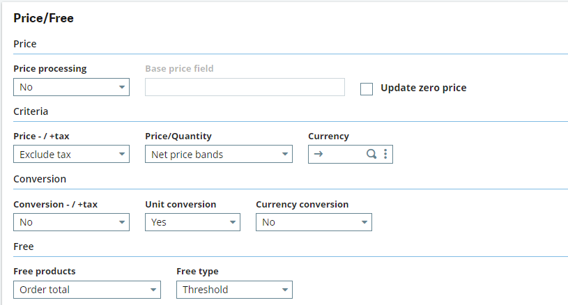568x305 pixels.
Task: Open the Currency conversion dropdown
Action: pos(313,222)
